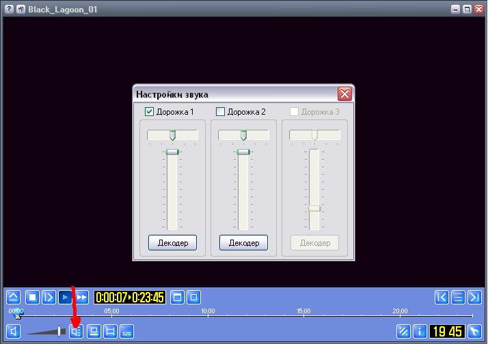Image resolution: width=488 pixels, height=344 pixels.
Task: Click the file information 'i' icon
Action: tap(420, 332)
